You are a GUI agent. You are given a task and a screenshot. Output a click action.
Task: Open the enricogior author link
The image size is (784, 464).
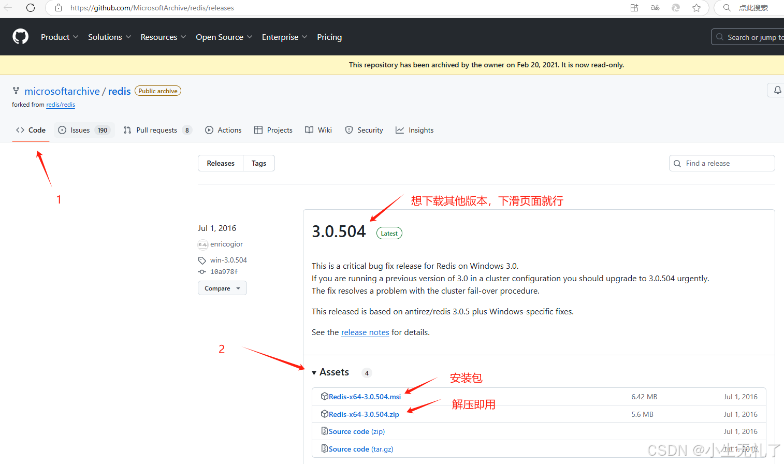pyautogui.click(x=226, y=244)
